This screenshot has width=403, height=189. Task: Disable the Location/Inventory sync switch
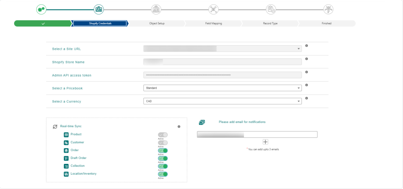[163, 174]
